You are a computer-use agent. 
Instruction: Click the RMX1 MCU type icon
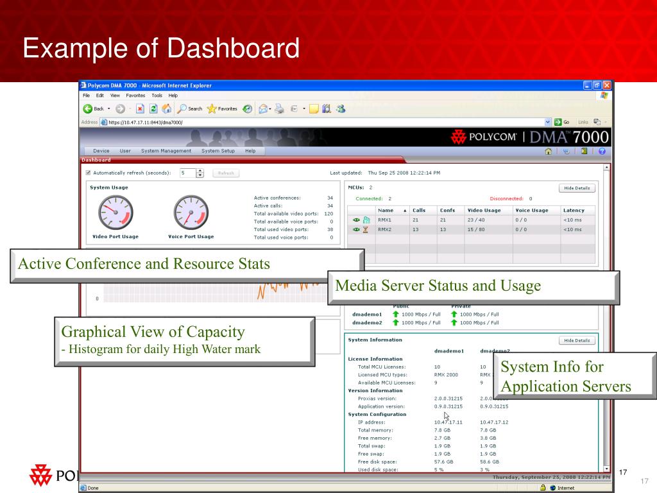[366, 220]
